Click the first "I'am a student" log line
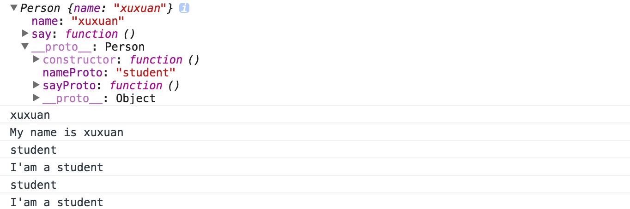630x209 pixels. (315, 167)
